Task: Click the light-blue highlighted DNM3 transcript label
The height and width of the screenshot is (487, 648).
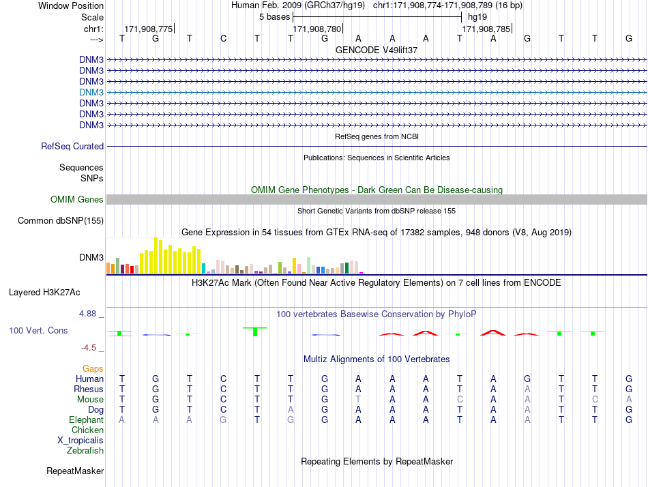Action: pyautogui.click(x=91, y=92)
